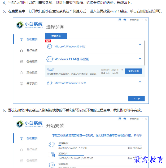Click the 关于我们 info icon
Image resolution: width=166 pixels, height=168 pixels.
pos(21,84)
